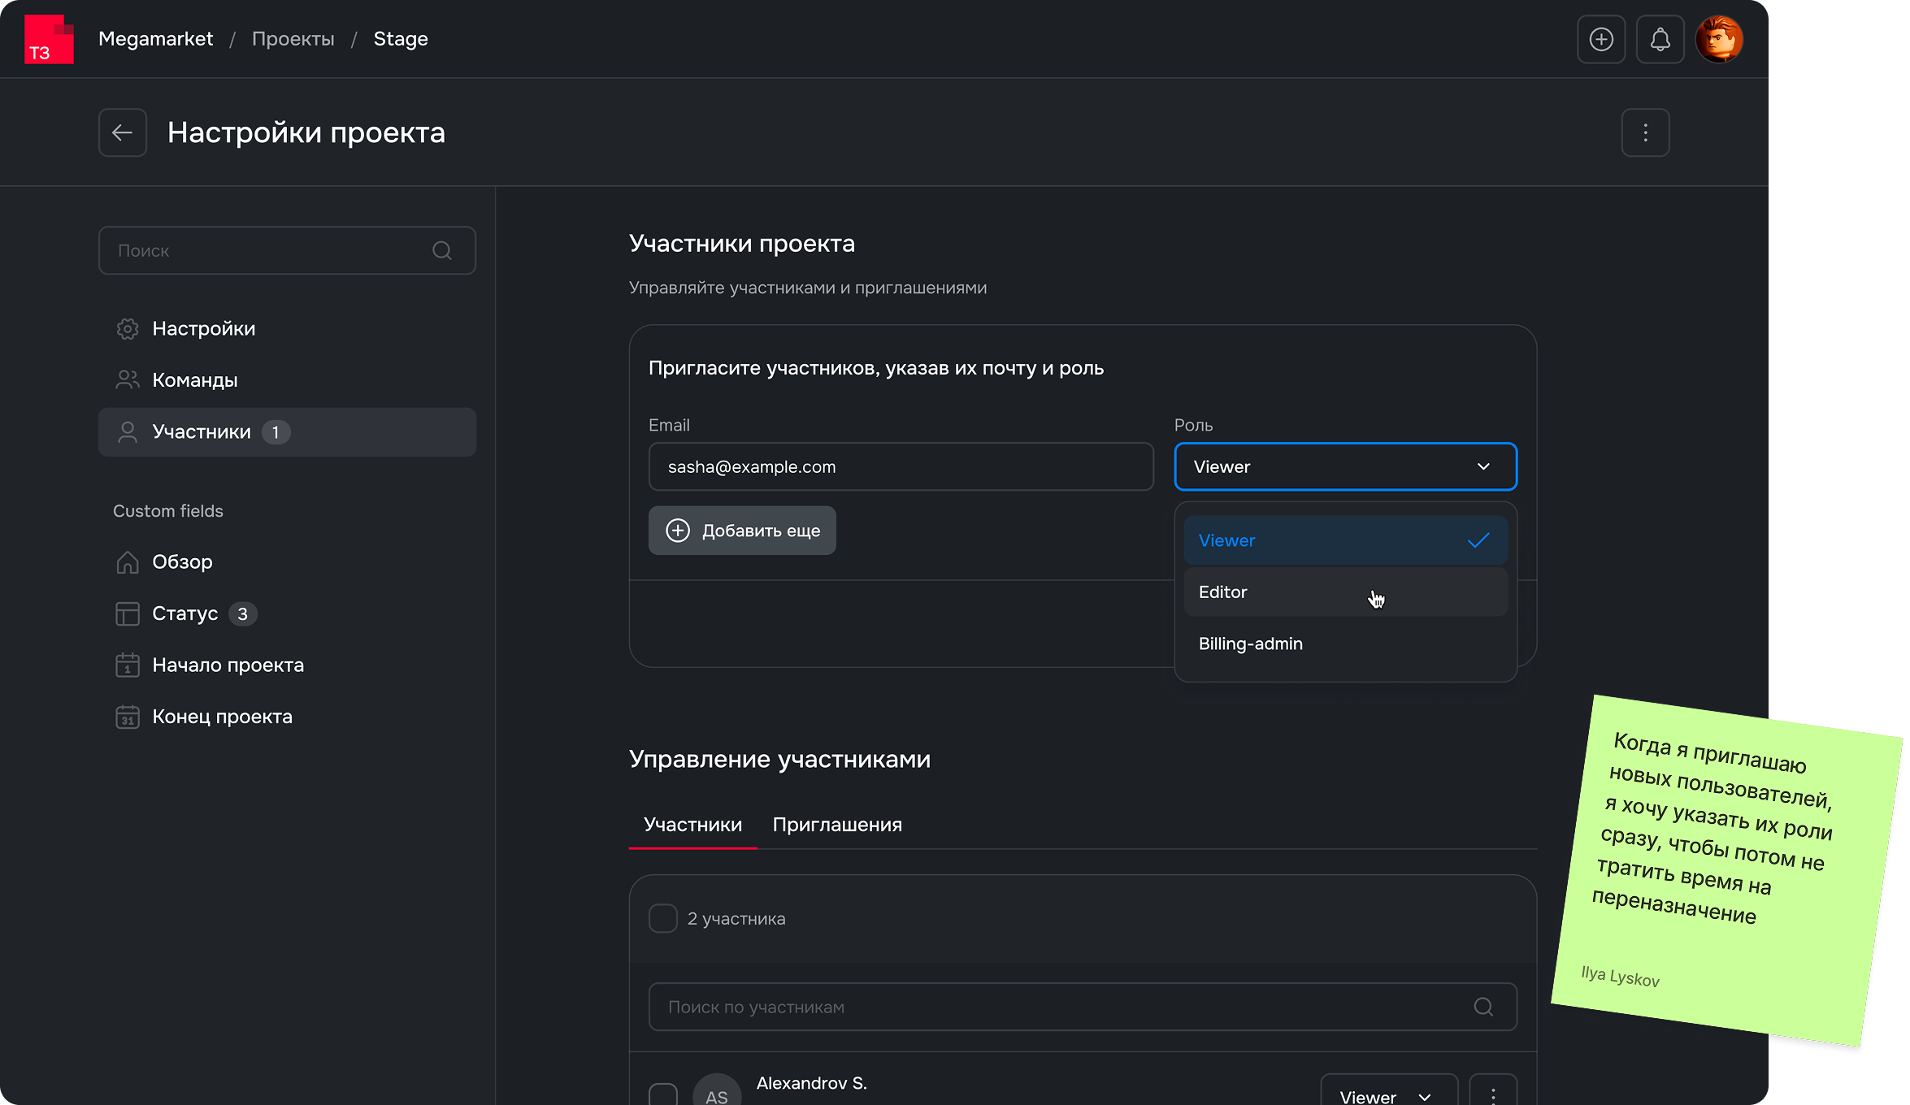Open Команды in sidebar
1910x1105 pixels.
tap(195, 380)
